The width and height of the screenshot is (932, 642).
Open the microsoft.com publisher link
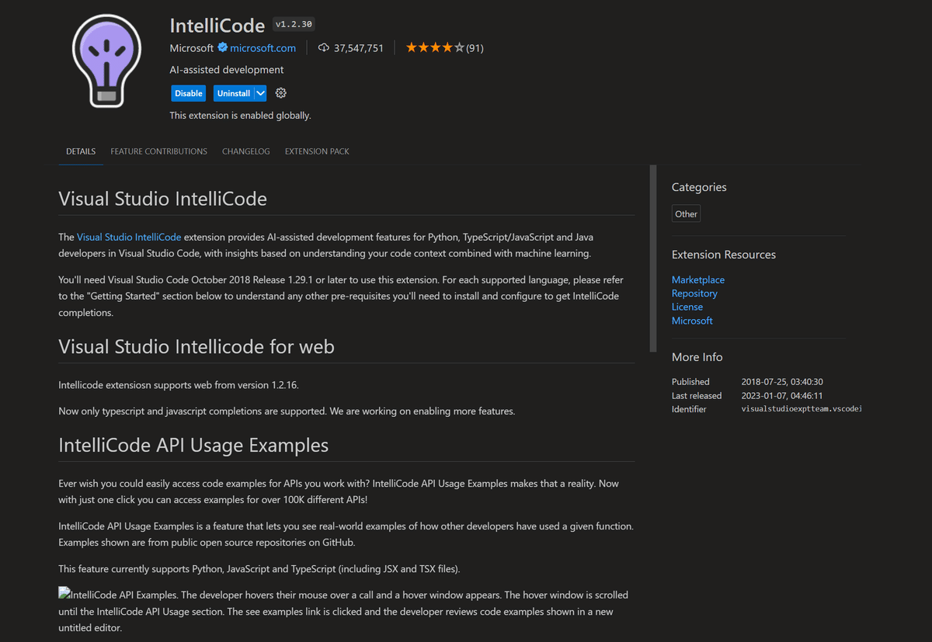pyautogui.click(x=265, y=47)
